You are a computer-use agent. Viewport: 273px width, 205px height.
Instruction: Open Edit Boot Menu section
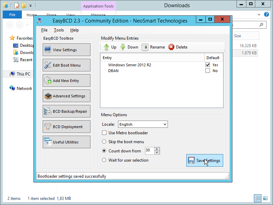tap(67, 65)
